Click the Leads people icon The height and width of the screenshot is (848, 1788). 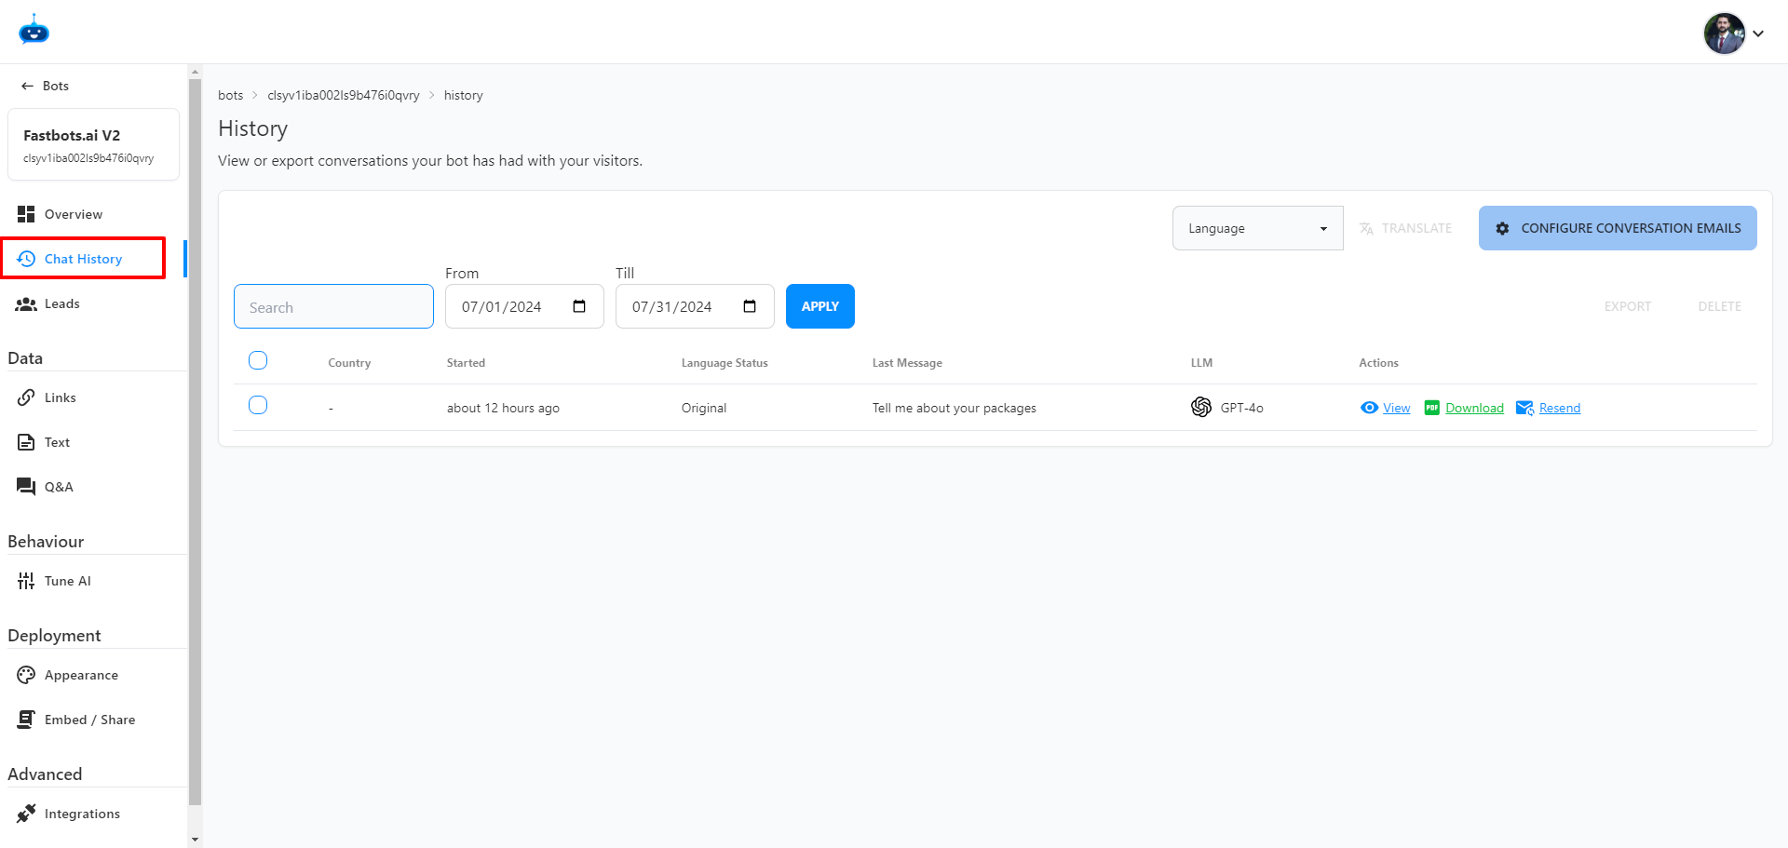tap(26, 303)
